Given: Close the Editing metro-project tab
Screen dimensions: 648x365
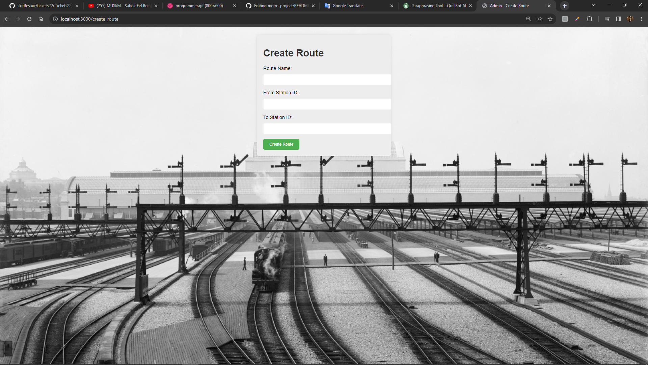Looking at the screenshot, I should coord(313,6).
